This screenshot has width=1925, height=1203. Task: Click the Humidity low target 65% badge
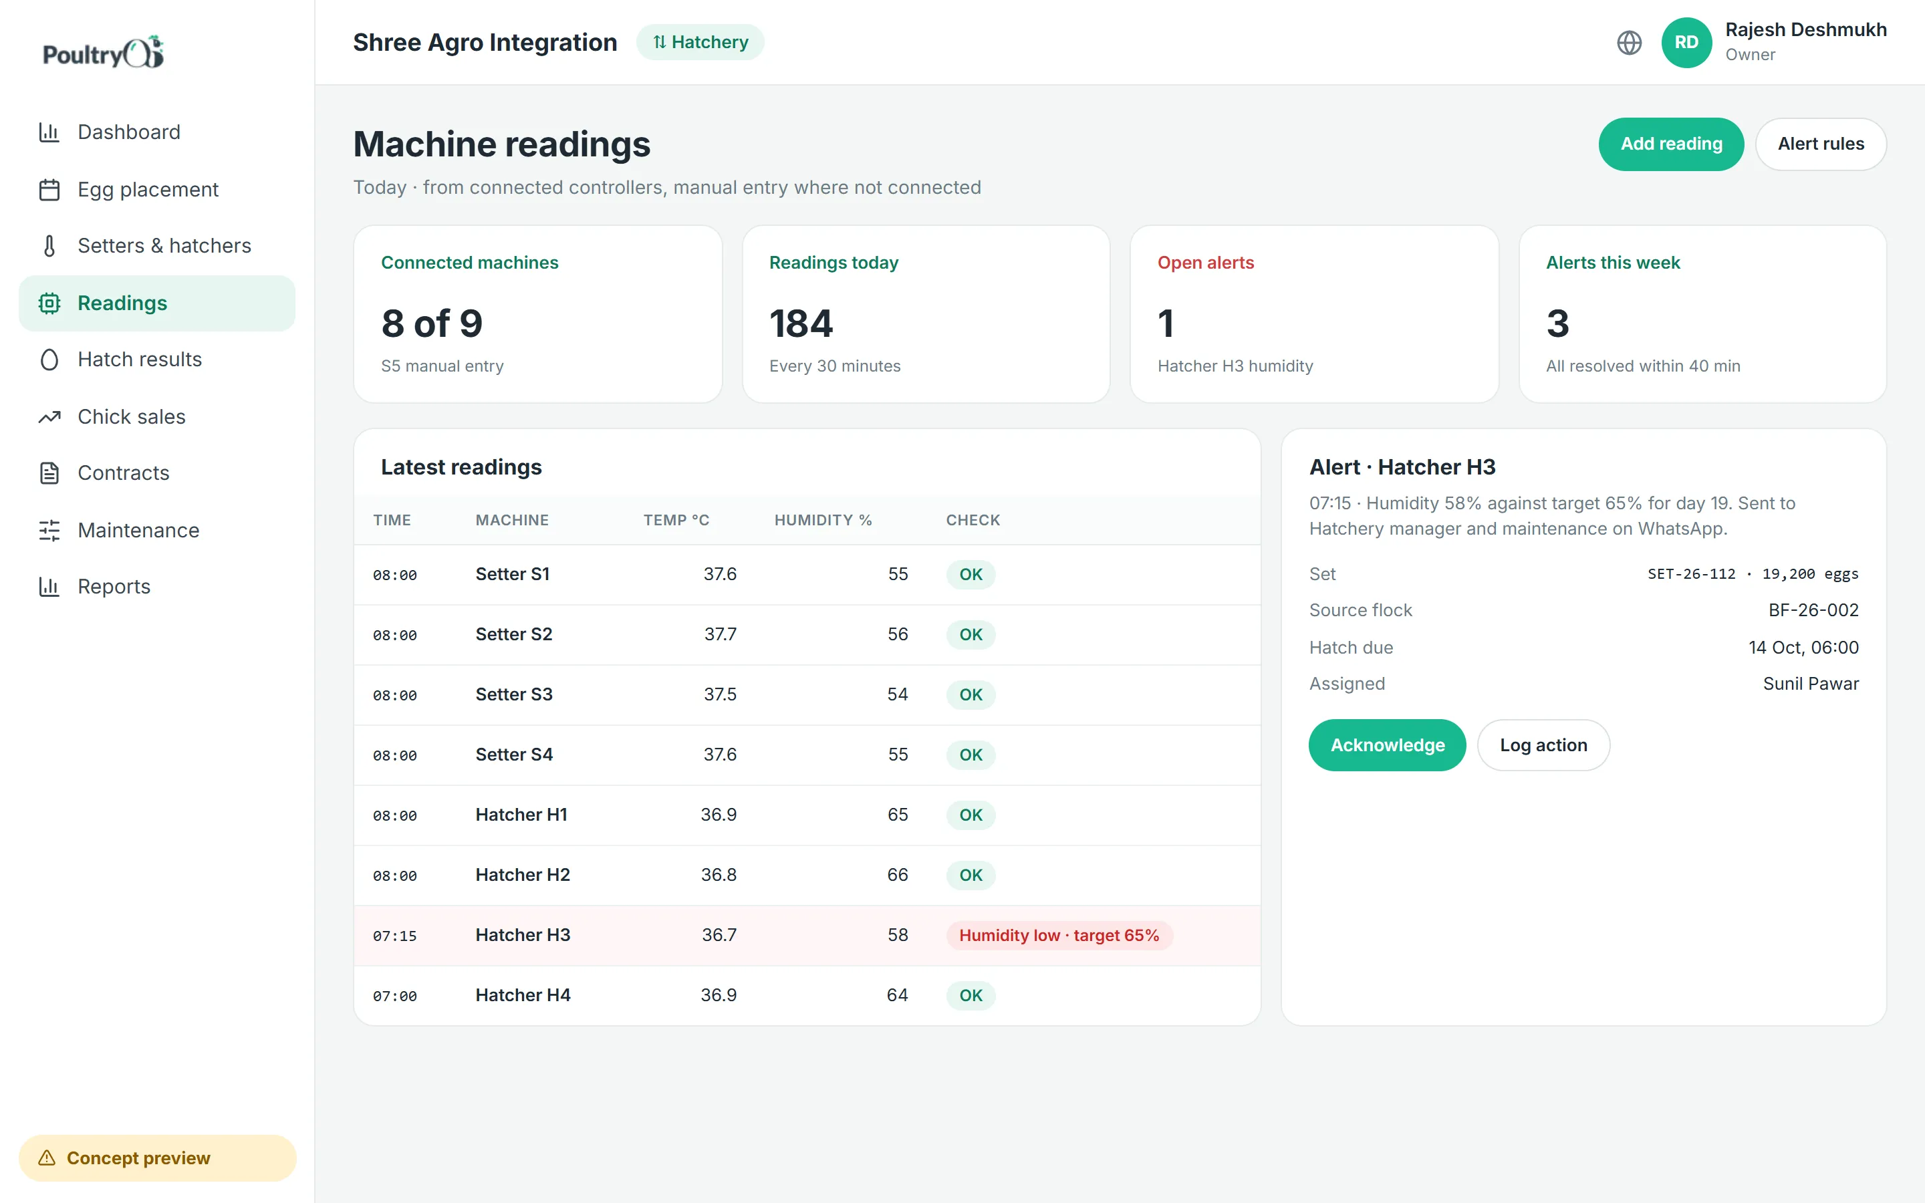click(1059, 935)
